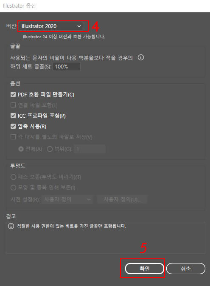Select the 범위(G) radio button
The width and height of the screenshot is (210, 286).
point(50,149)
